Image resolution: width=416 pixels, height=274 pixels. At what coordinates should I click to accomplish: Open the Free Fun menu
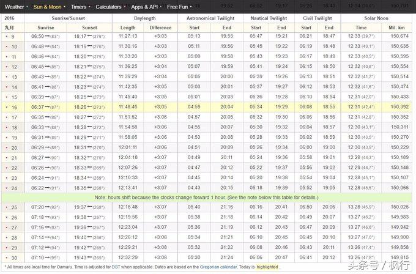pos(177,7)
